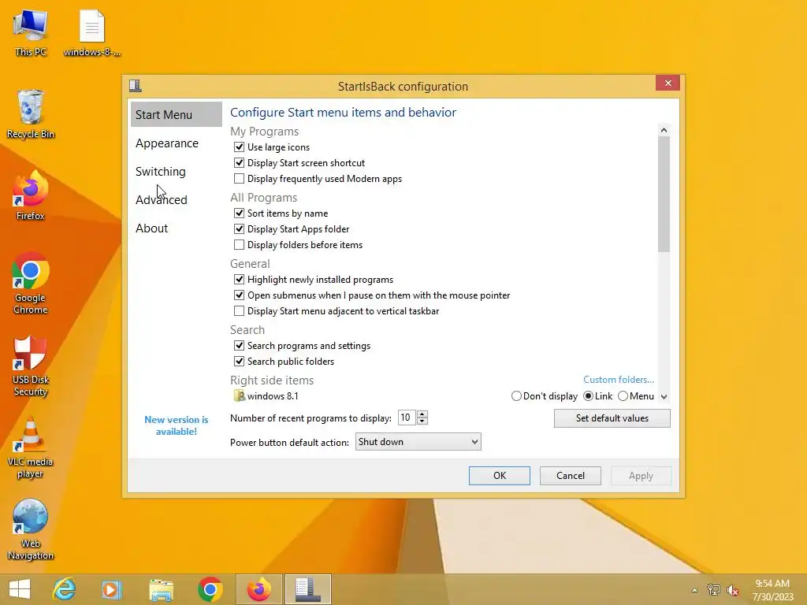Increase recent programs count spinner
This screenshot has width=807, height=605.
pyautogui.click(x=422, y=414)
